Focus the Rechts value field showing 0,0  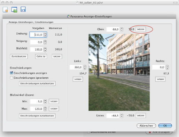click(159, 67)
